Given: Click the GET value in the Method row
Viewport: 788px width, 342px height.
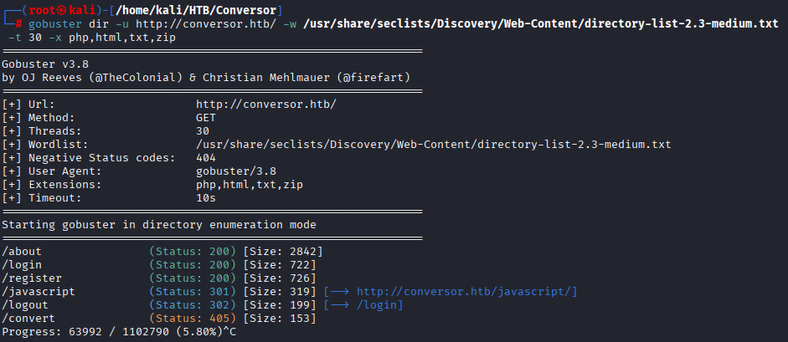Looking at the screenshot, I should [x=206, y=118].
